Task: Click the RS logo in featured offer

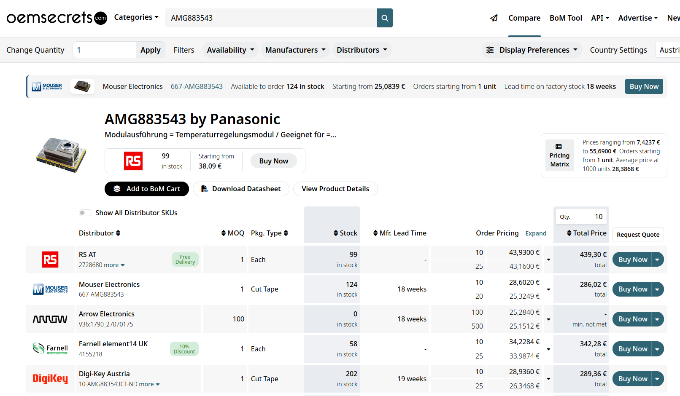Action: pos(133,161)
